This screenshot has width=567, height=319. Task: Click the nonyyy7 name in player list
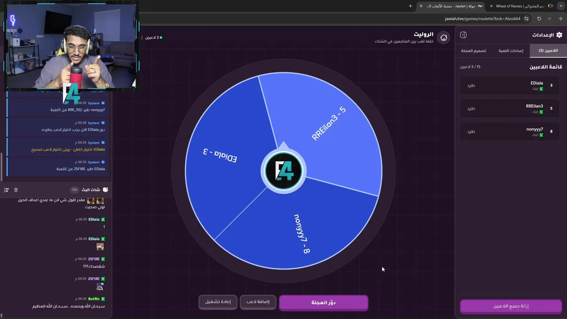(x=535, y=129)
